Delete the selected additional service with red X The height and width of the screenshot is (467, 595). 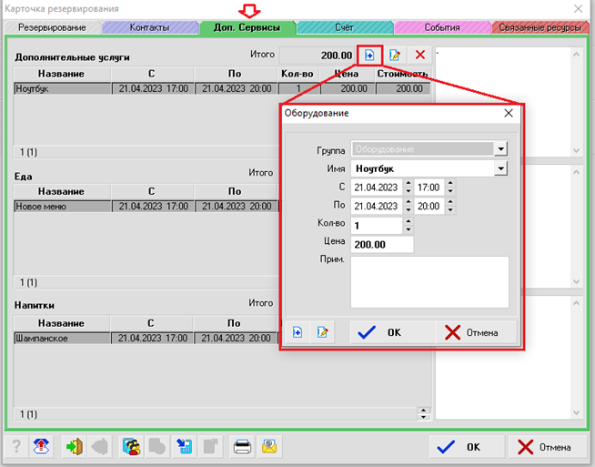(419, 56)
